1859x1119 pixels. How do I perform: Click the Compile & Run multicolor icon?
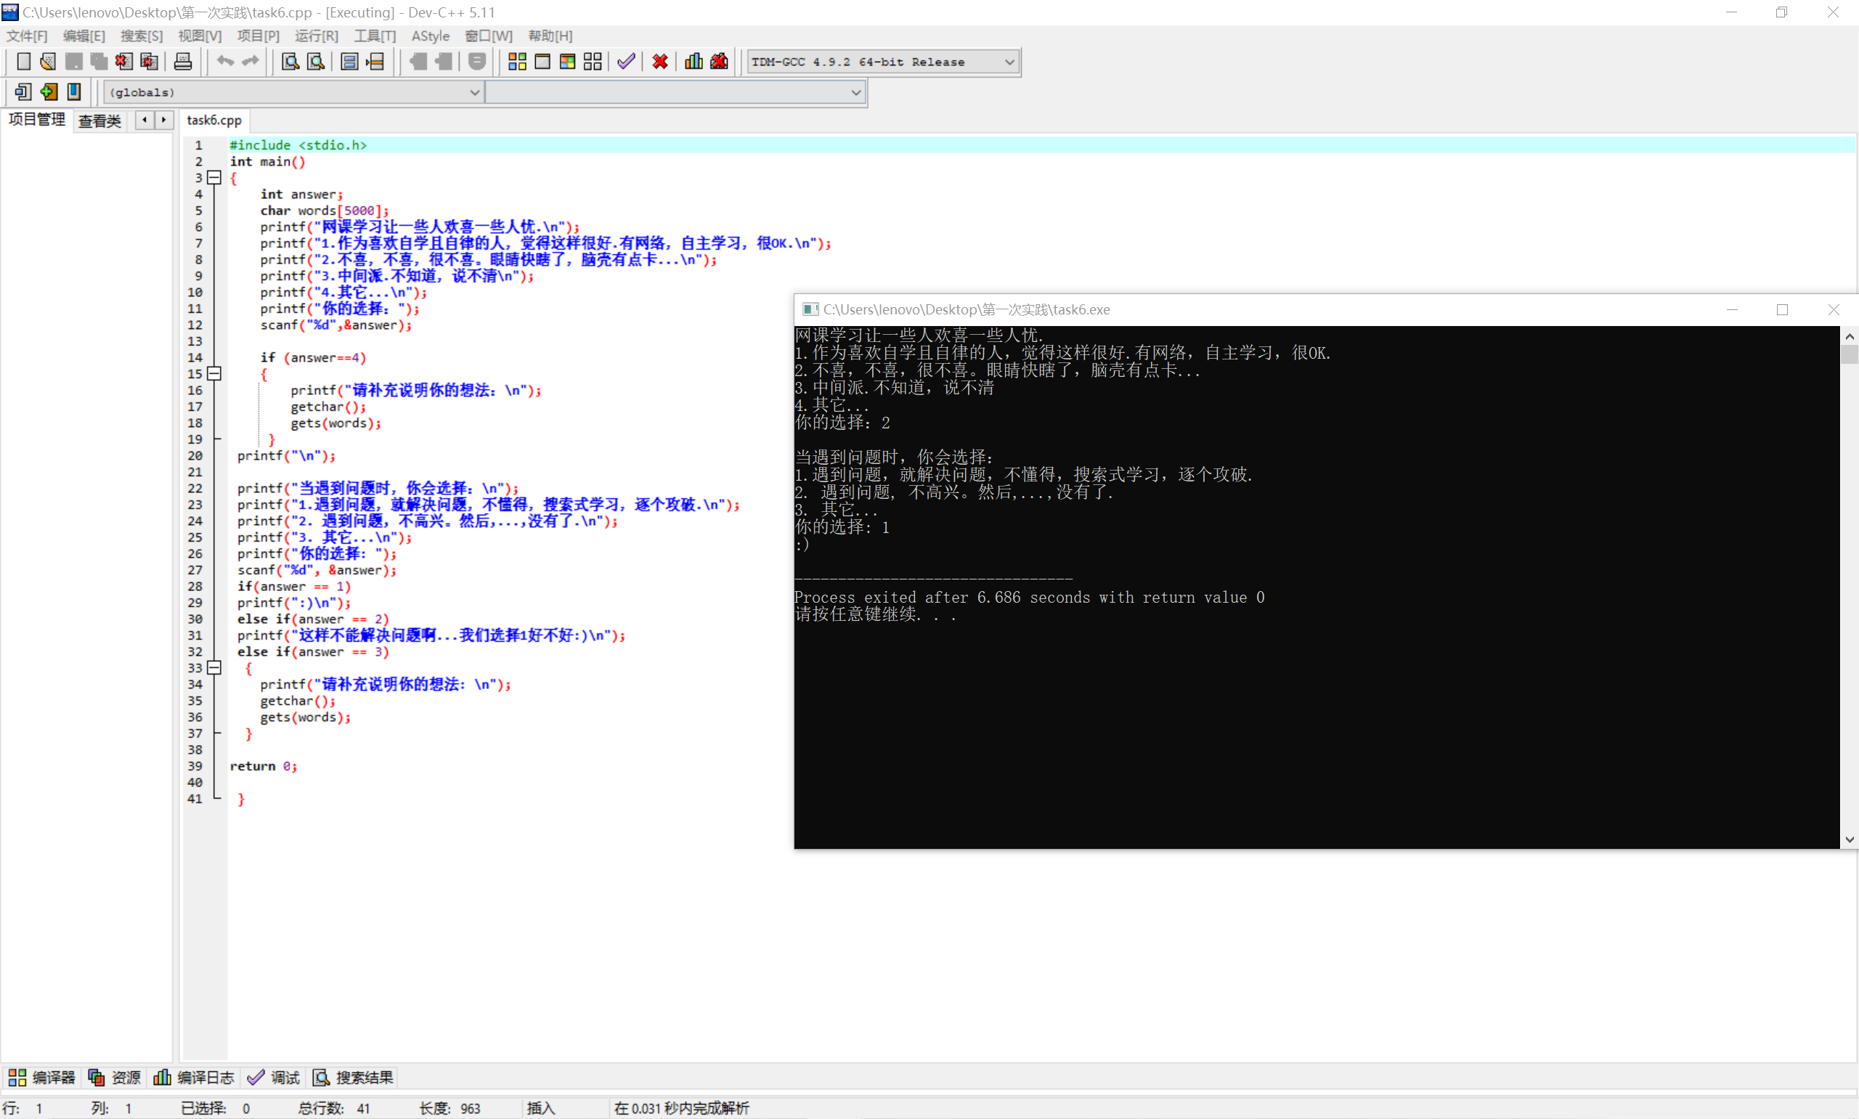coord(568,62)
